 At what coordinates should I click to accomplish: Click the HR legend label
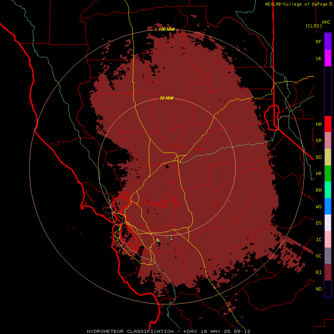tap(319, 174)
